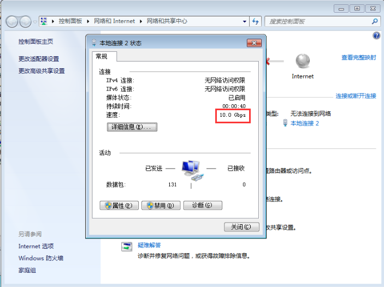Click the Forward navigation arrow button
Screen dimensions: 384x287
click(x=26, y=21)
